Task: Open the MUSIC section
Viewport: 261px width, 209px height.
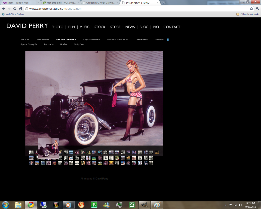Action: point(84,27)
